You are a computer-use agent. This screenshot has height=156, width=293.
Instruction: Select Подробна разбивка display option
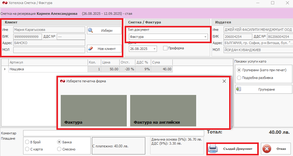click(239, 78)
